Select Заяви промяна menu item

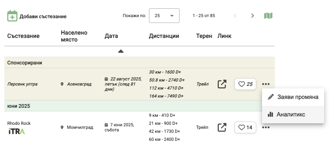293,97
